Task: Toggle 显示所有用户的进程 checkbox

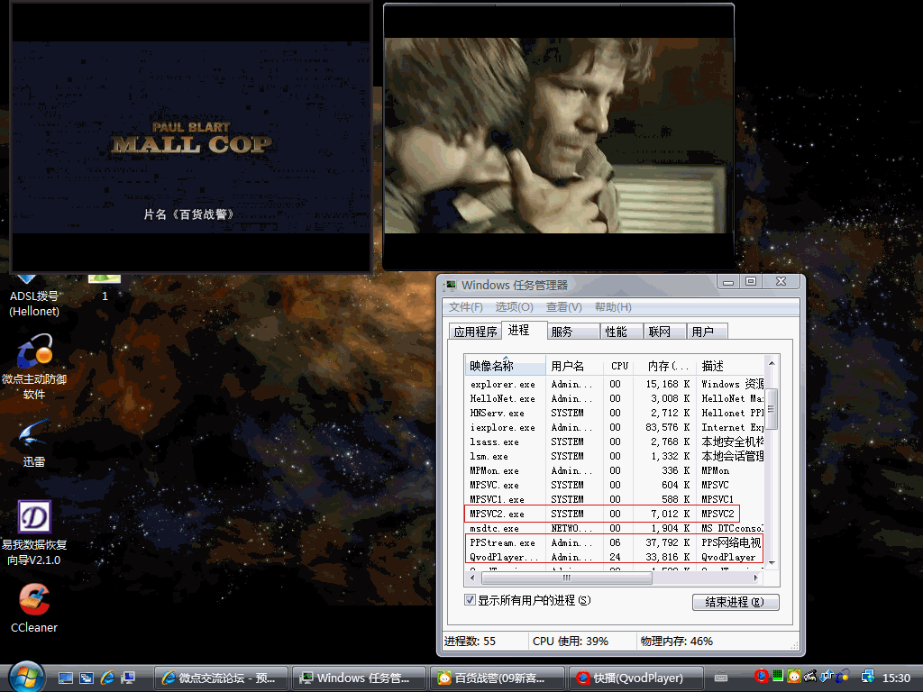Action: [x=470, y=599]
